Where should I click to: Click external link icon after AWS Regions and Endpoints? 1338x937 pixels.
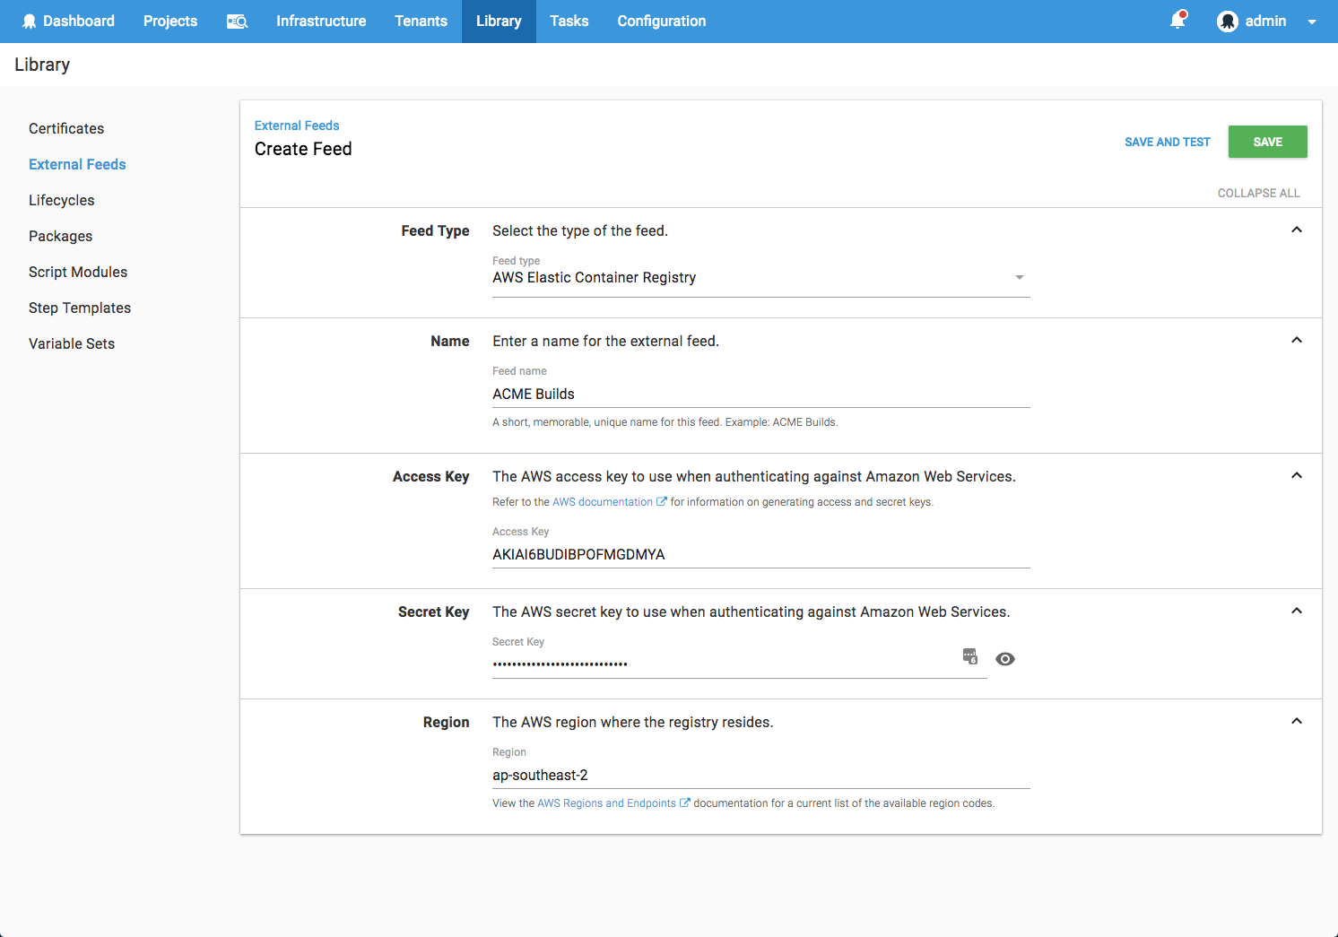pyautogui.click(x=685, y=803)
